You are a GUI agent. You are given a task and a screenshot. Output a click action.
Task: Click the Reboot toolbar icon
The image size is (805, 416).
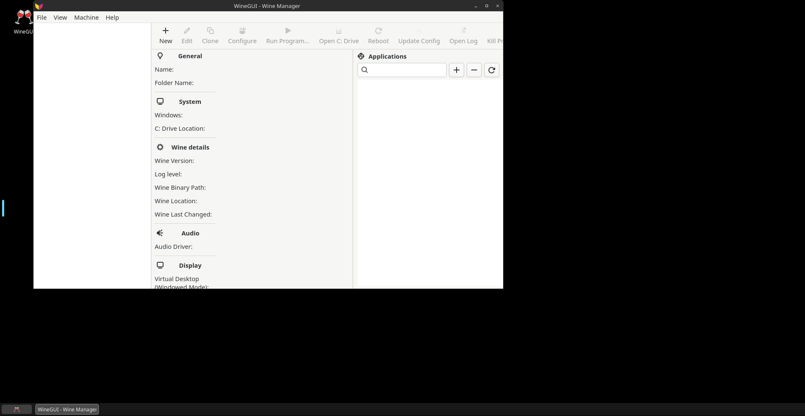point(378,31)
